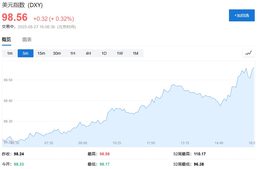
Task: Pick the 4H chart interval
Action: click(88, 53)
